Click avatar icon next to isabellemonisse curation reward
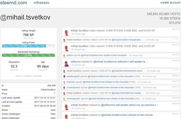This screenshot has height=119, width=181. [64, 71]
